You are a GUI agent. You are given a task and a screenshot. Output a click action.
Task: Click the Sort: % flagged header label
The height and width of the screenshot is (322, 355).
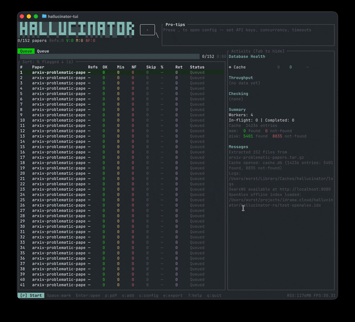(48, 62)
